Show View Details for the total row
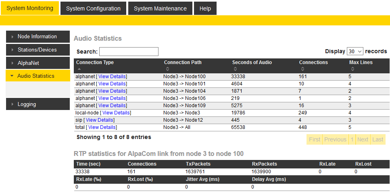The height and width of the screenshot is (193, 390). pos(102,127)
